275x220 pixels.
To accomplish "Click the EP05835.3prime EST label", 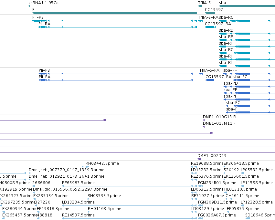I will click(243, 209).
